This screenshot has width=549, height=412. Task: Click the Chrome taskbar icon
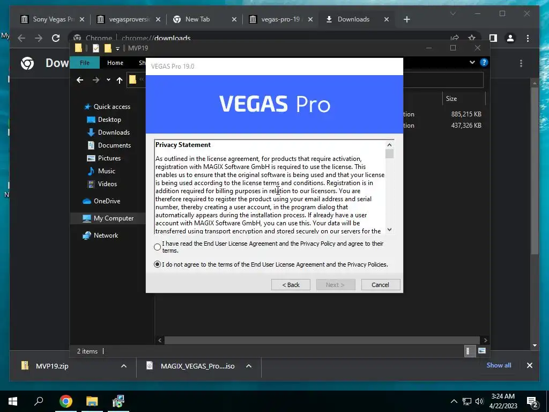[x=65, y=401]
